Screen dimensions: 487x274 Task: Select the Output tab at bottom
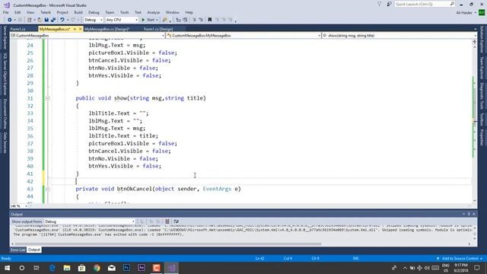click(x=33, y=250)
